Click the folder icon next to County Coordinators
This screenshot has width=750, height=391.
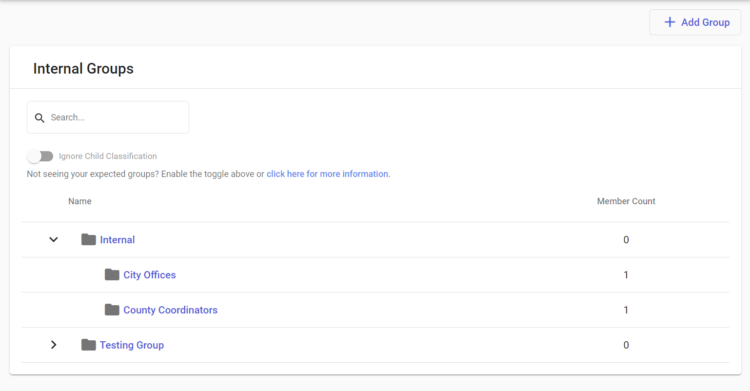click(112, 310)
